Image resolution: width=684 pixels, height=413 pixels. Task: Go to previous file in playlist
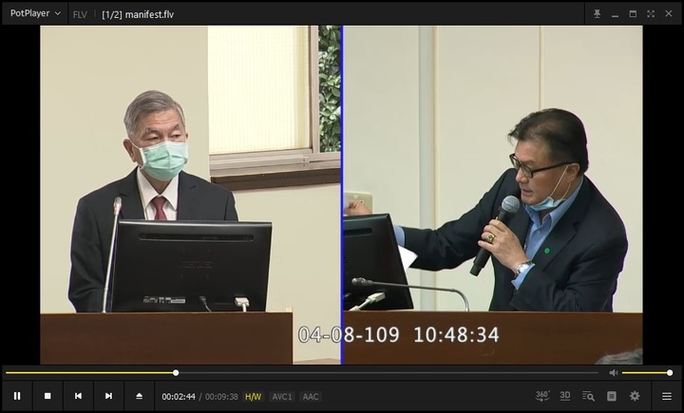click(78, 396)
